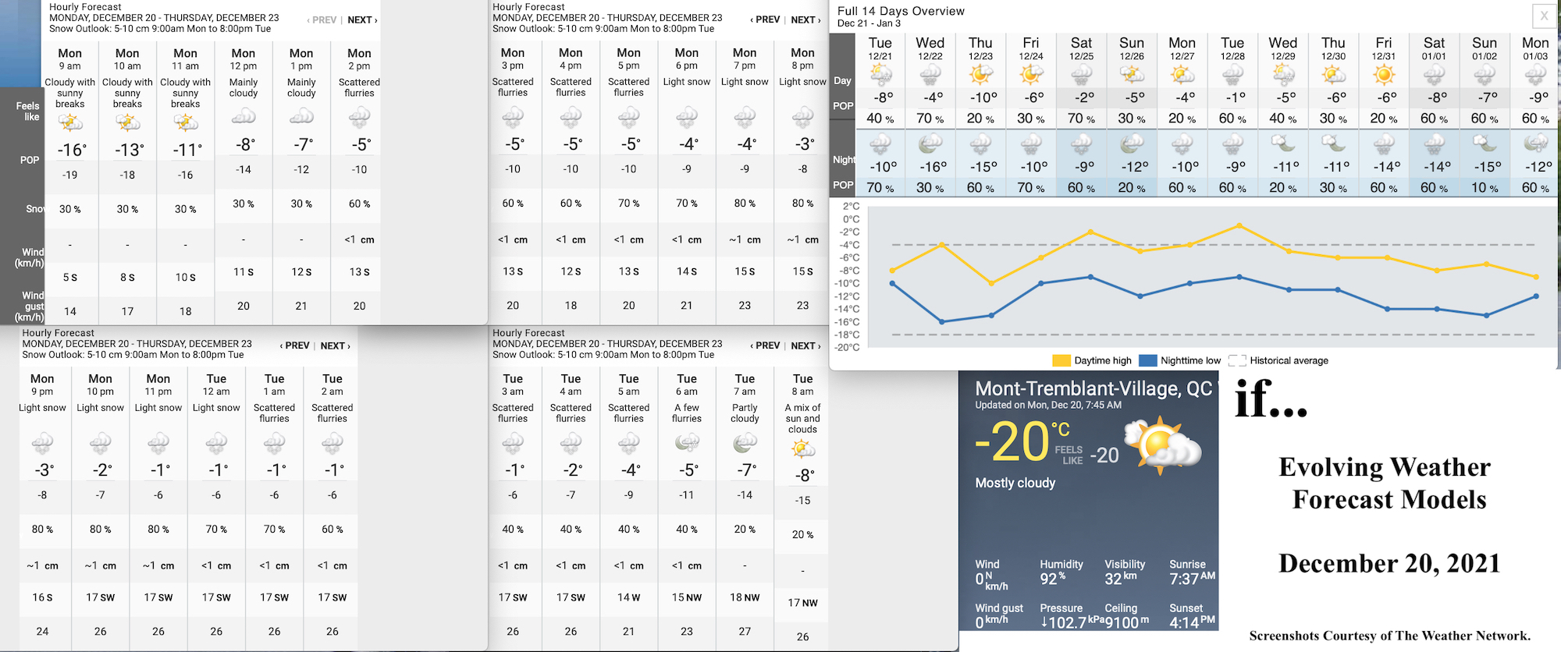Click the Mon 12 pm mainly cloudy icon
1561x652 pixels.
point(244,118)
